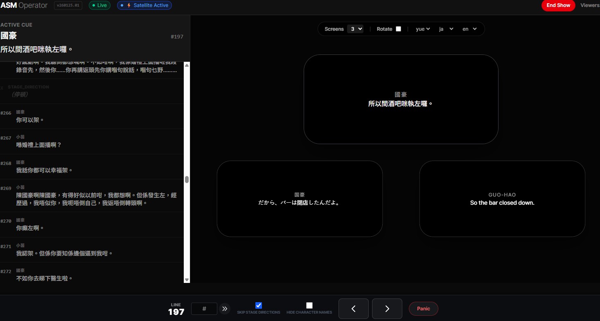Image resolution: width=600 pixels, height=321 pixels.
Task: Open the en language dropdown
Action: tap(469, 29)
